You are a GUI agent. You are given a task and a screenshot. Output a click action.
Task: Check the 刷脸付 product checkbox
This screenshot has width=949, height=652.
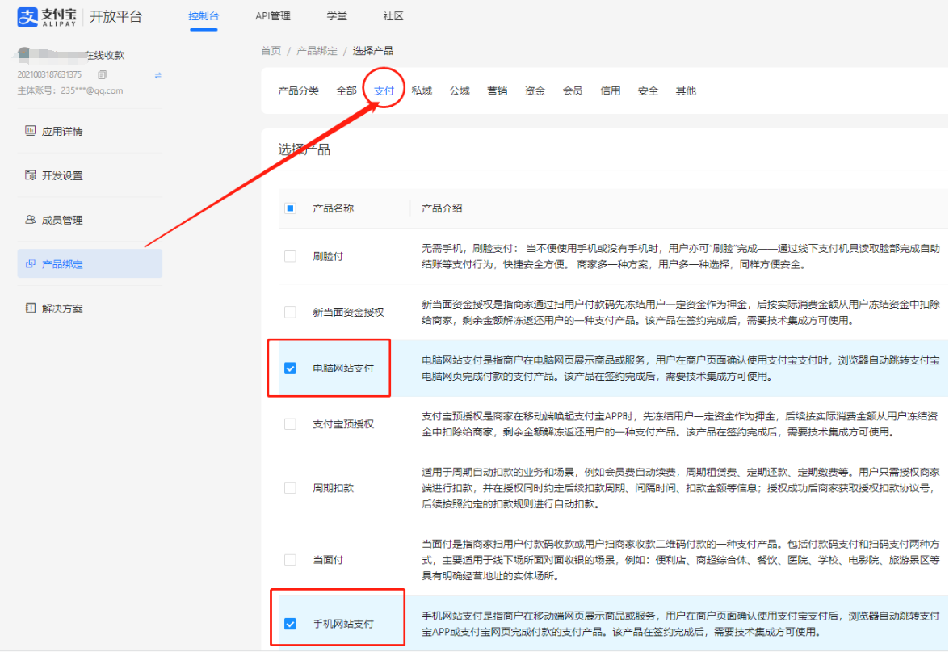(291, 256)
